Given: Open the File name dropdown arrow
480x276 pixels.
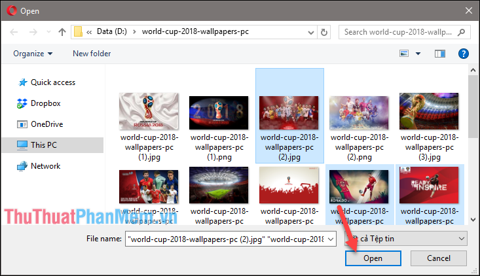Looking at the screenshot, I should point(331,239).
